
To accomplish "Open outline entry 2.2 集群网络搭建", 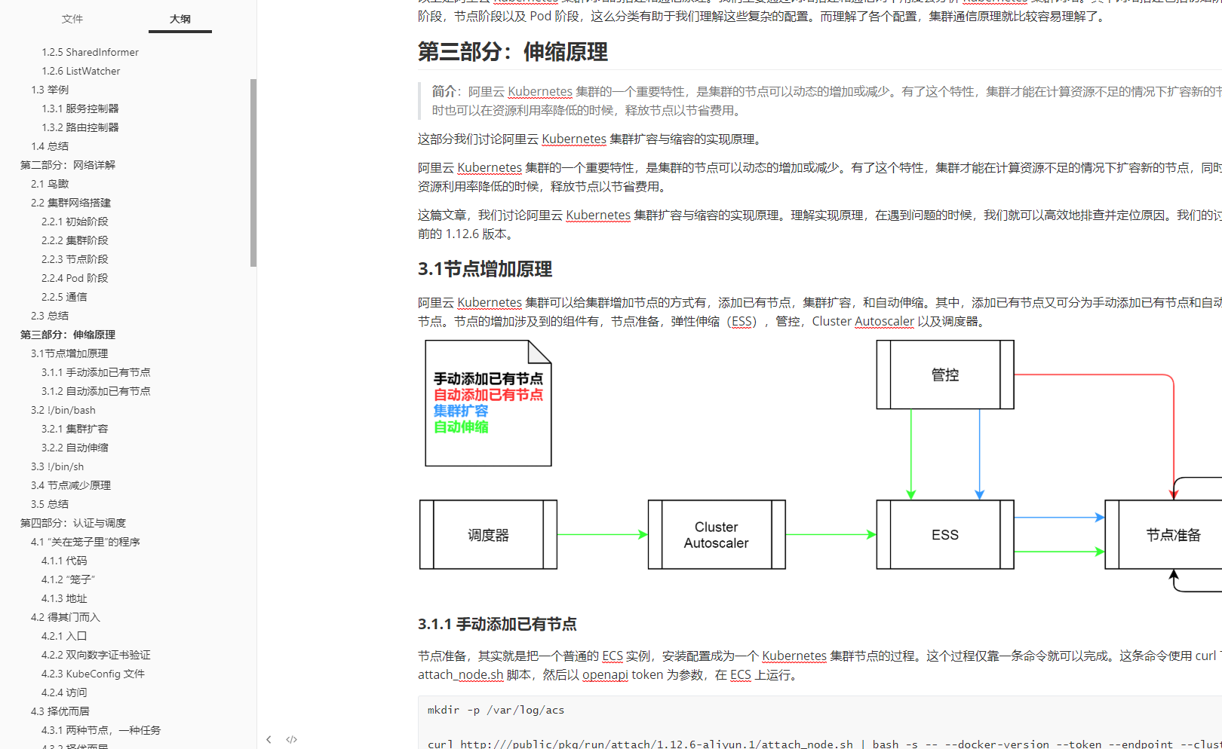I will (71, 203).
